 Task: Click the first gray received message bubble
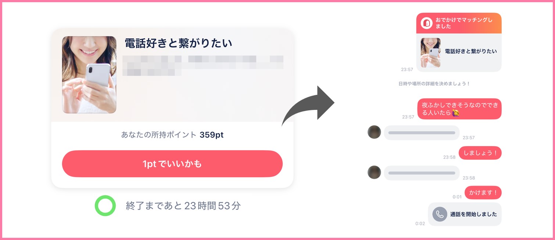422,133
